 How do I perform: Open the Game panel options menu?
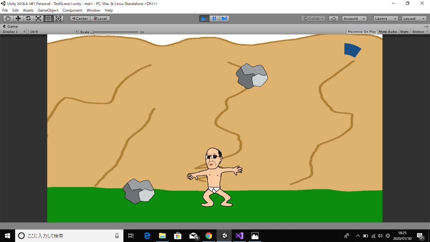point(426,27)
